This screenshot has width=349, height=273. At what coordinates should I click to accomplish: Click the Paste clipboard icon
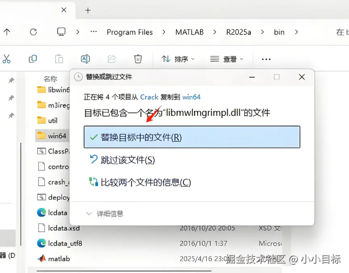[59, 59]
